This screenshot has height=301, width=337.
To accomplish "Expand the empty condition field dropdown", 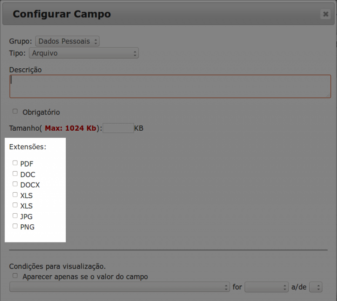I will tap(119, 286).
